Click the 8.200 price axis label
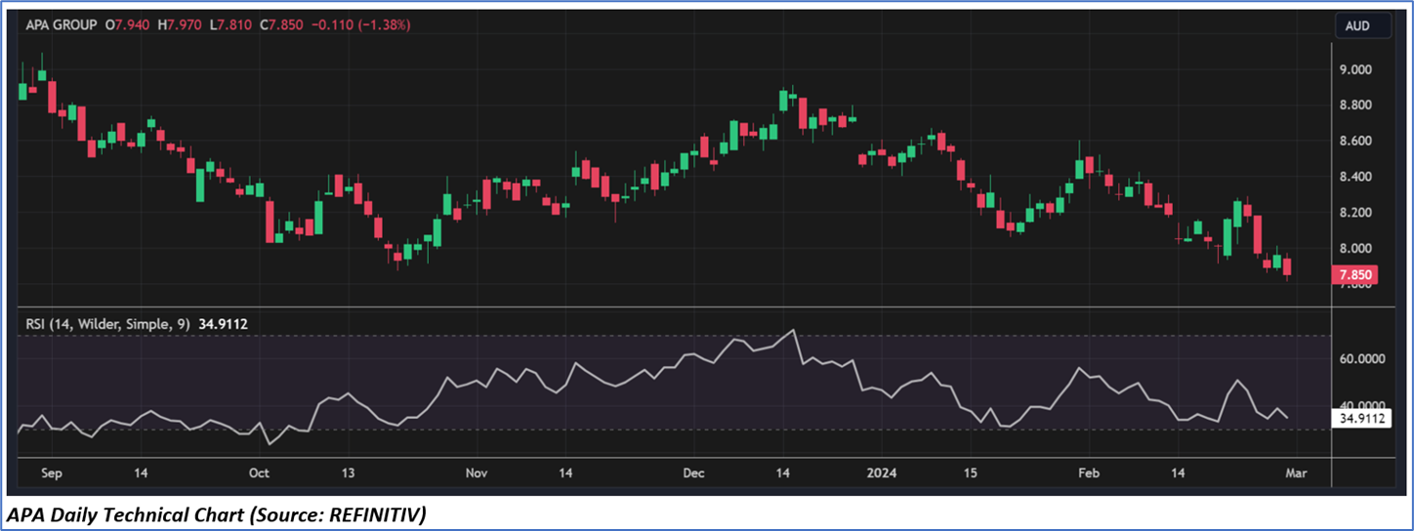 [x=1355, y=213]
